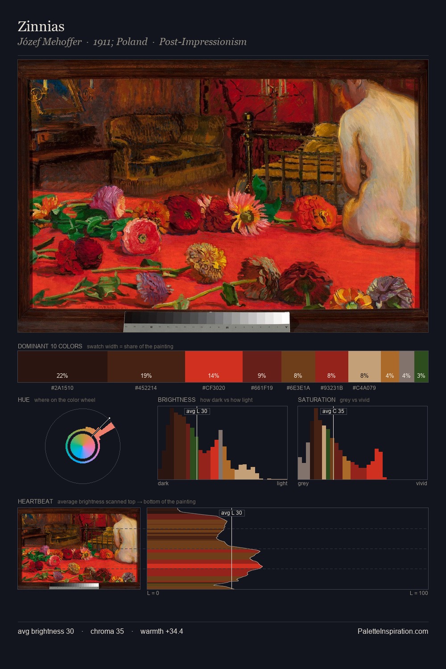Viewport: 446px width, 669px height.
Task: Open the small heartbeat painting thumbnail
Action: pos(79,549)
